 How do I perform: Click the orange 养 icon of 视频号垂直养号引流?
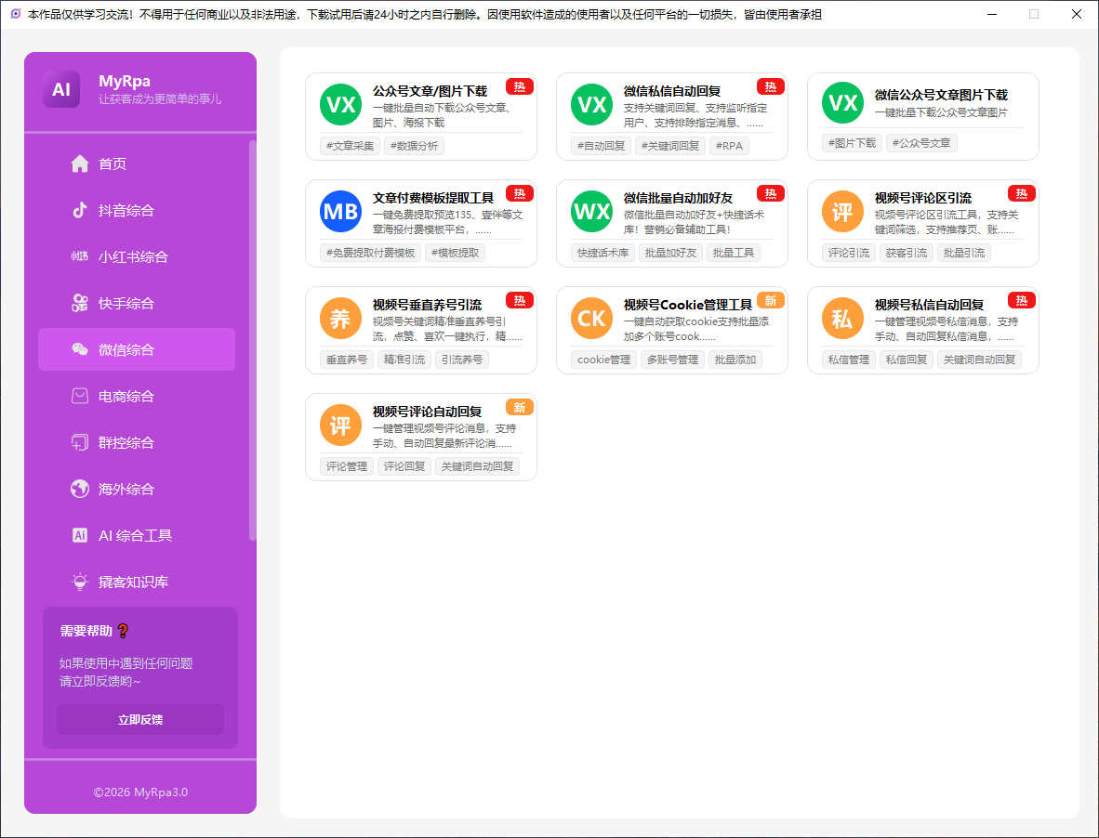(x=340, y=318)
